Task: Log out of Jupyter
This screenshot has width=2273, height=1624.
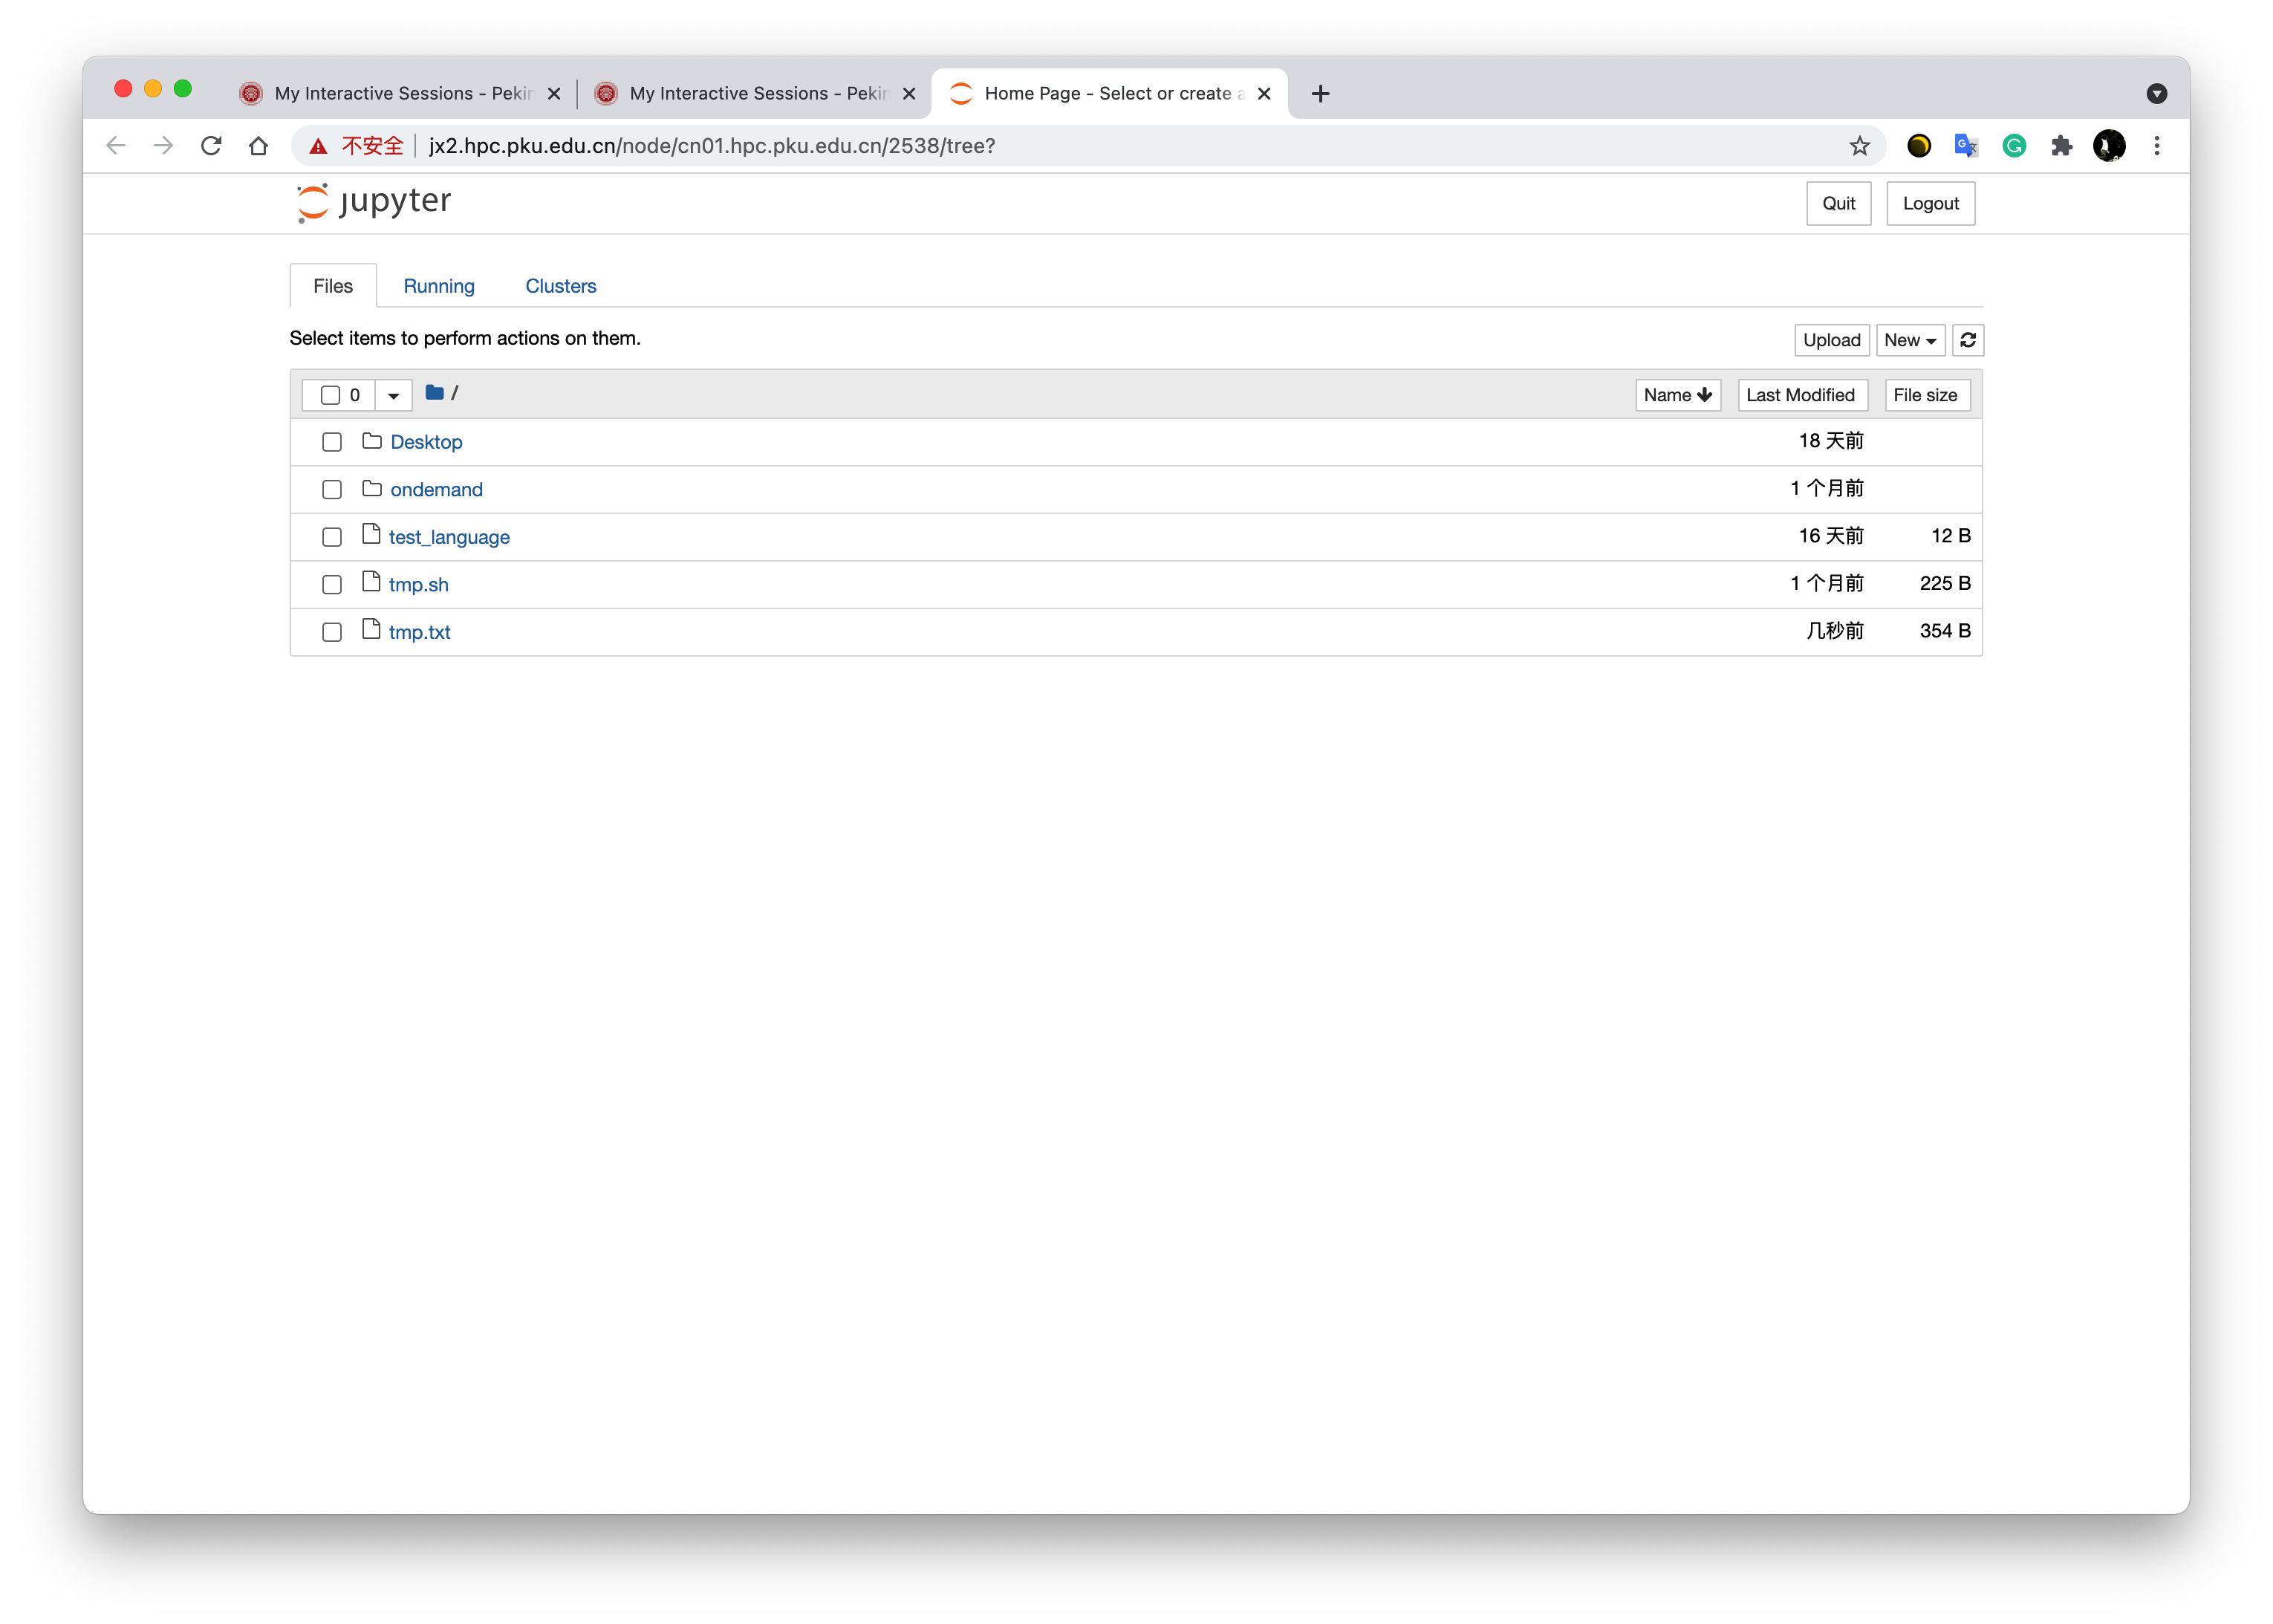Action: (1930, 203)
